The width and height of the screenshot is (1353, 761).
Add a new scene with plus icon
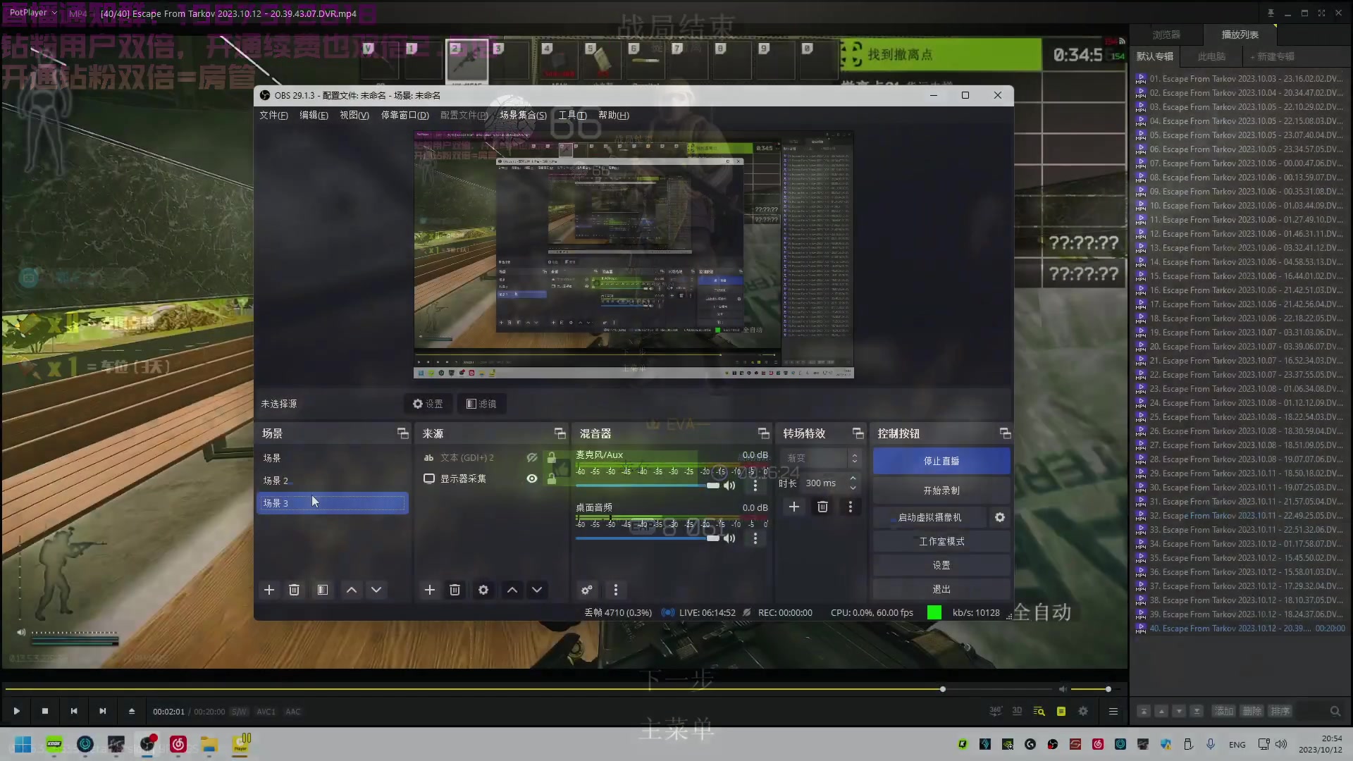(268, 590)
